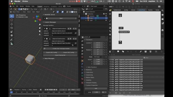Screen dimensions: 173x97
Task: Pick the Rotate tool
Action: click(x=12, y=28)
